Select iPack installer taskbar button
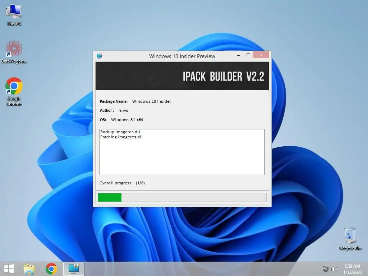 pyautogui.click(x=74, y=269)
